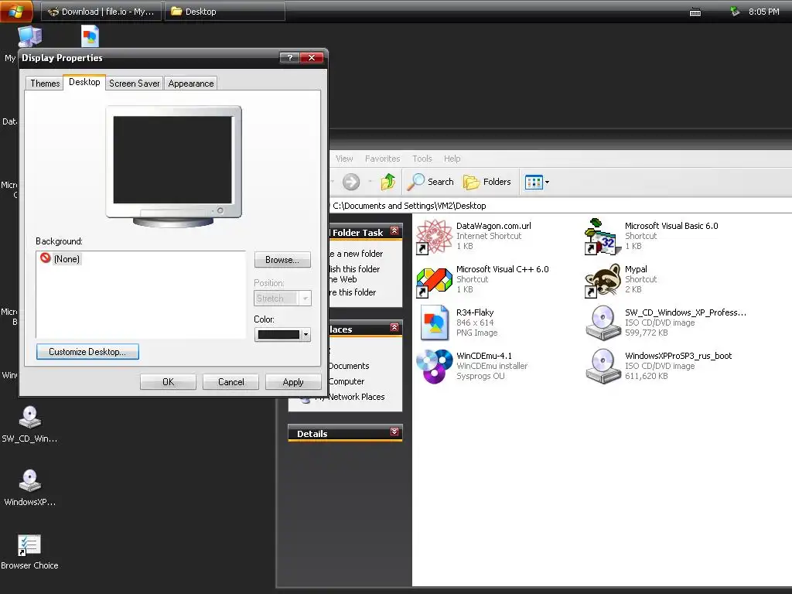792x594 pixels.
Task: Collapse the Folder Tasks panel
Action: coord(394,231)
